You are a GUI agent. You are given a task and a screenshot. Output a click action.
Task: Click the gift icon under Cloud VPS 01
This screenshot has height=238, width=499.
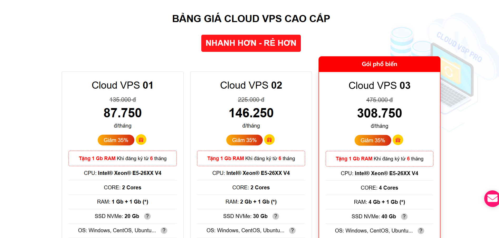click(141, 140)
